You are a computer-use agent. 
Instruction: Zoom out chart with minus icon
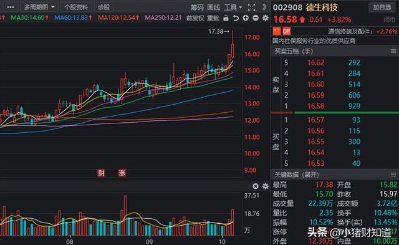pyautogui.click(x=256, y=18)
